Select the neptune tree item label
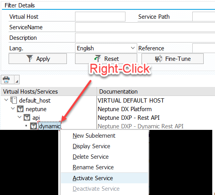The height and width of the screenshot is (195, 215). click(36, 109)
